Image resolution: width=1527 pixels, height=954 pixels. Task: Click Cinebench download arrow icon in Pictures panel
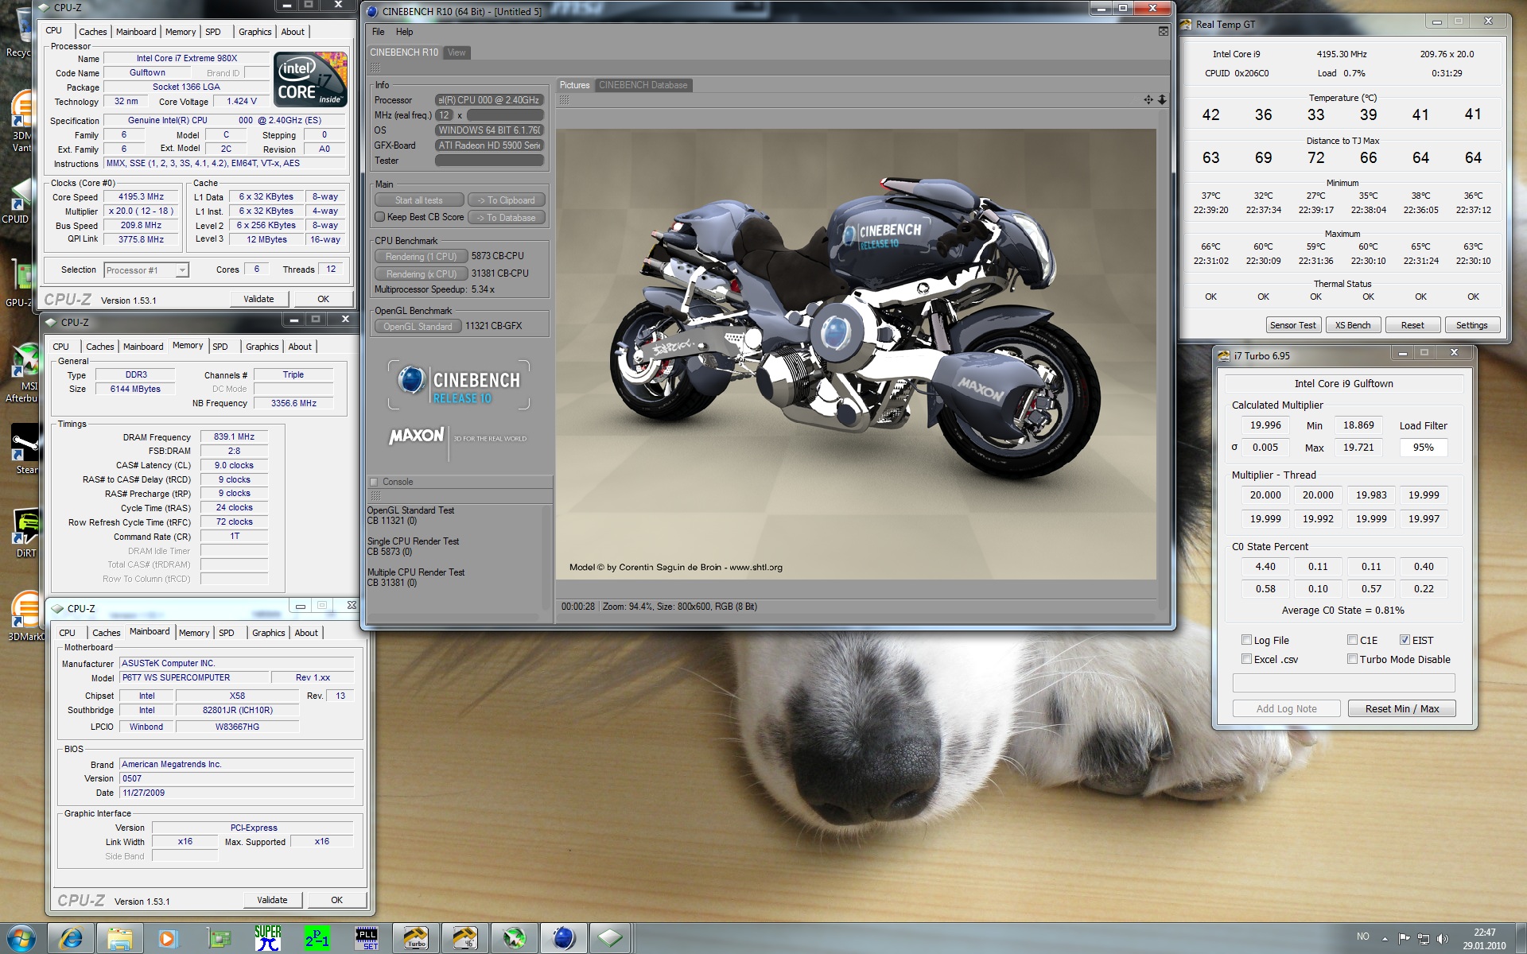(x=1162, y=99)
